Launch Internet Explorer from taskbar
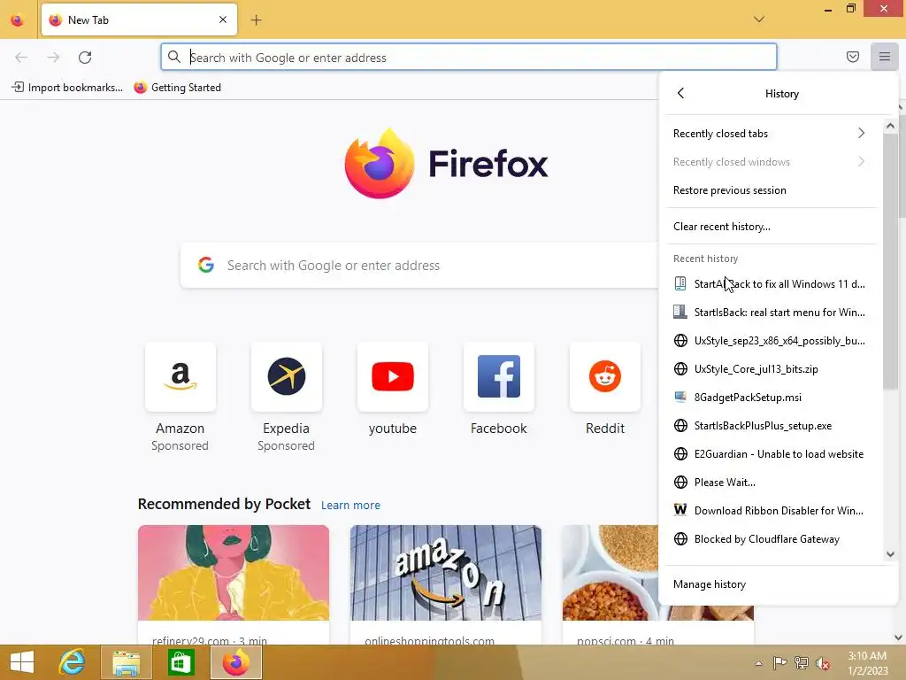Image resolution: width=906 pixels, height=680 pixels. (x=73, y=662)
